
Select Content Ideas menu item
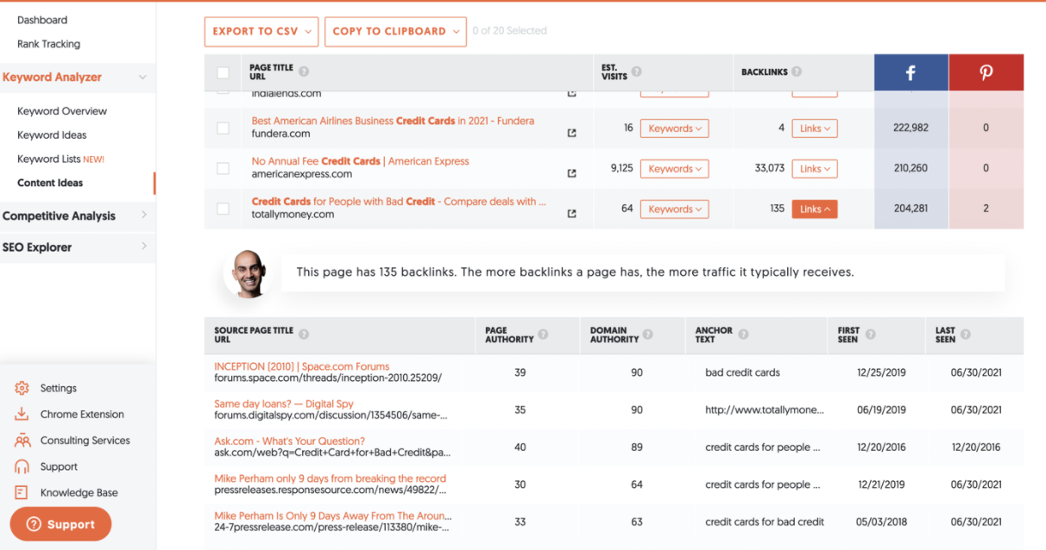[50, 183]
